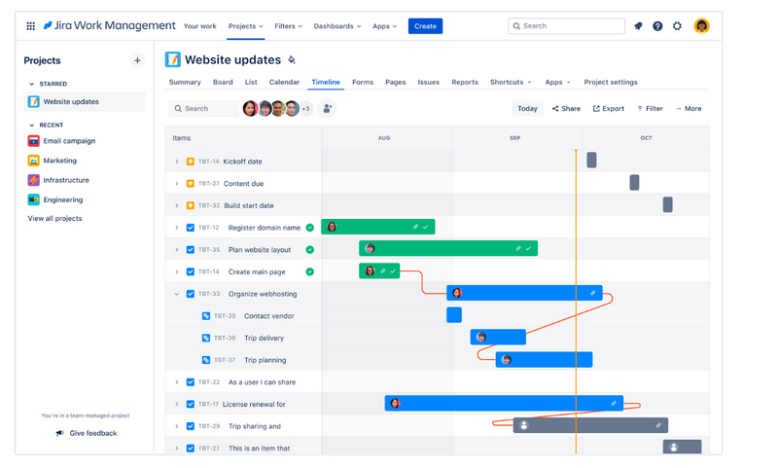Open the help question mark icon
This screenshot has width=778, height=468.
coord(657,26)
